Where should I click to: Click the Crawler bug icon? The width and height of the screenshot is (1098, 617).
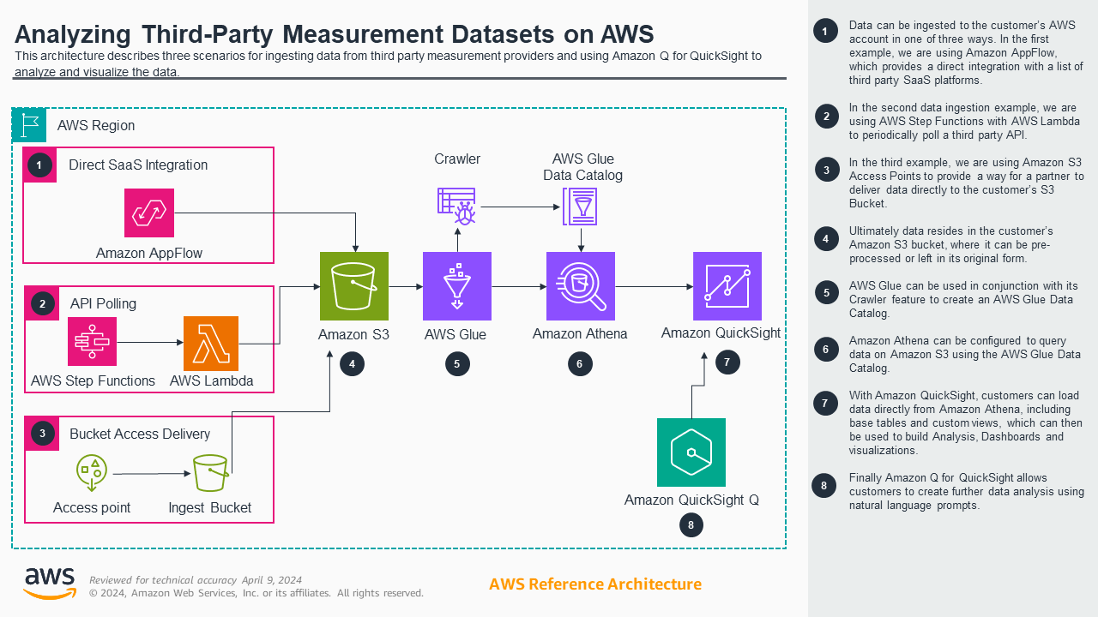tap(456, 207)
